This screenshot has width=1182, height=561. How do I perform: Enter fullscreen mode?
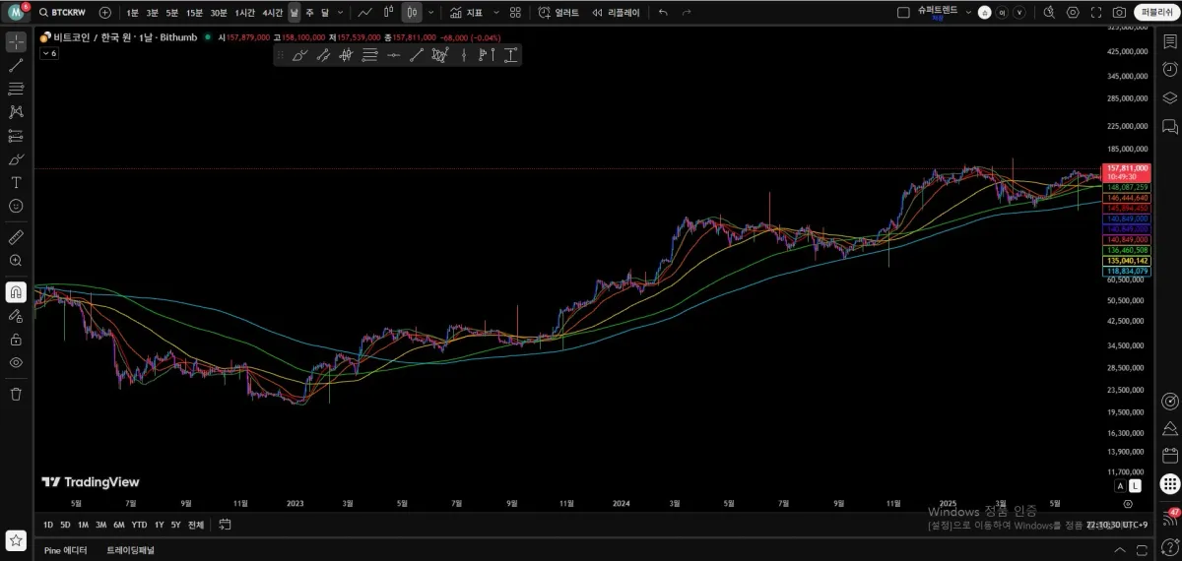point(1095,13)
